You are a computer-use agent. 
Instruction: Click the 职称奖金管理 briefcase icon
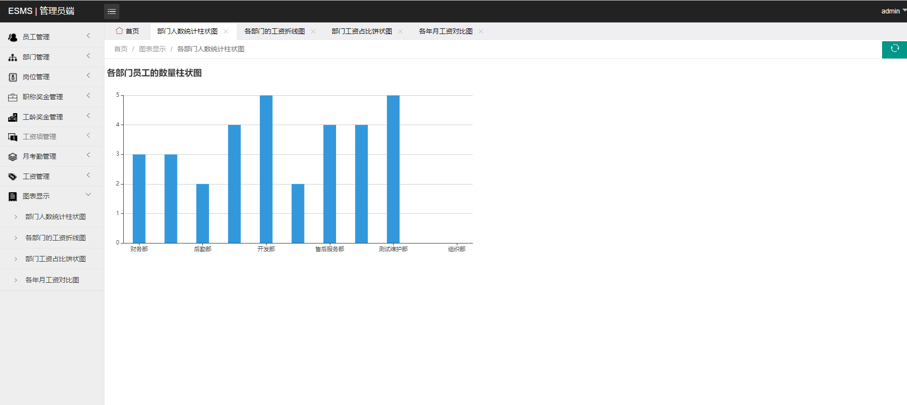click(x=13, y=97)
